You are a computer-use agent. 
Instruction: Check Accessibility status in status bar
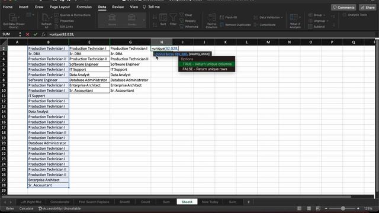point(59,208)
